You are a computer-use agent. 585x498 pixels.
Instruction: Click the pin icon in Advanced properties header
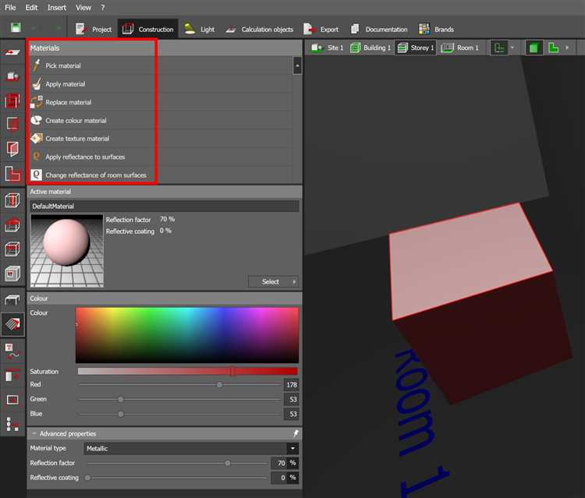[x=296, y=433]
